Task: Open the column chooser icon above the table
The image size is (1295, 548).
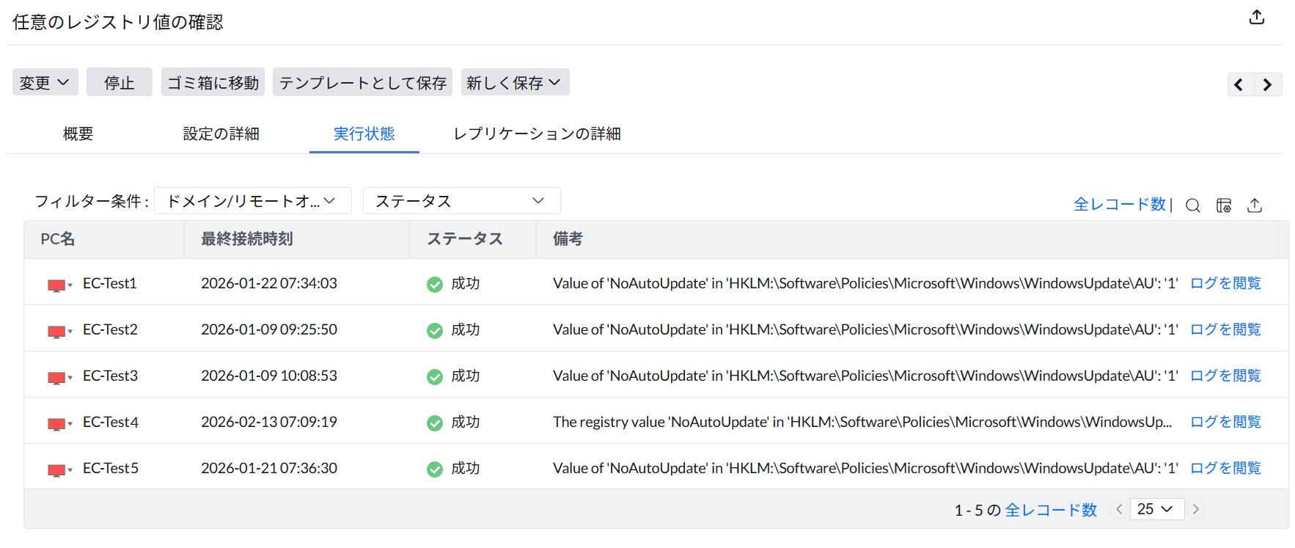Action: [x=1224, y=205]
